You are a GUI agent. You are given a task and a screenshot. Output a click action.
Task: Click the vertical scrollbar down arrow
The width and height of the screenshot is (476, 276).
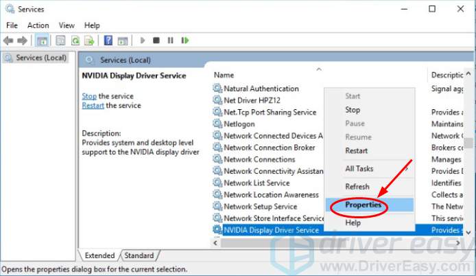468,233
